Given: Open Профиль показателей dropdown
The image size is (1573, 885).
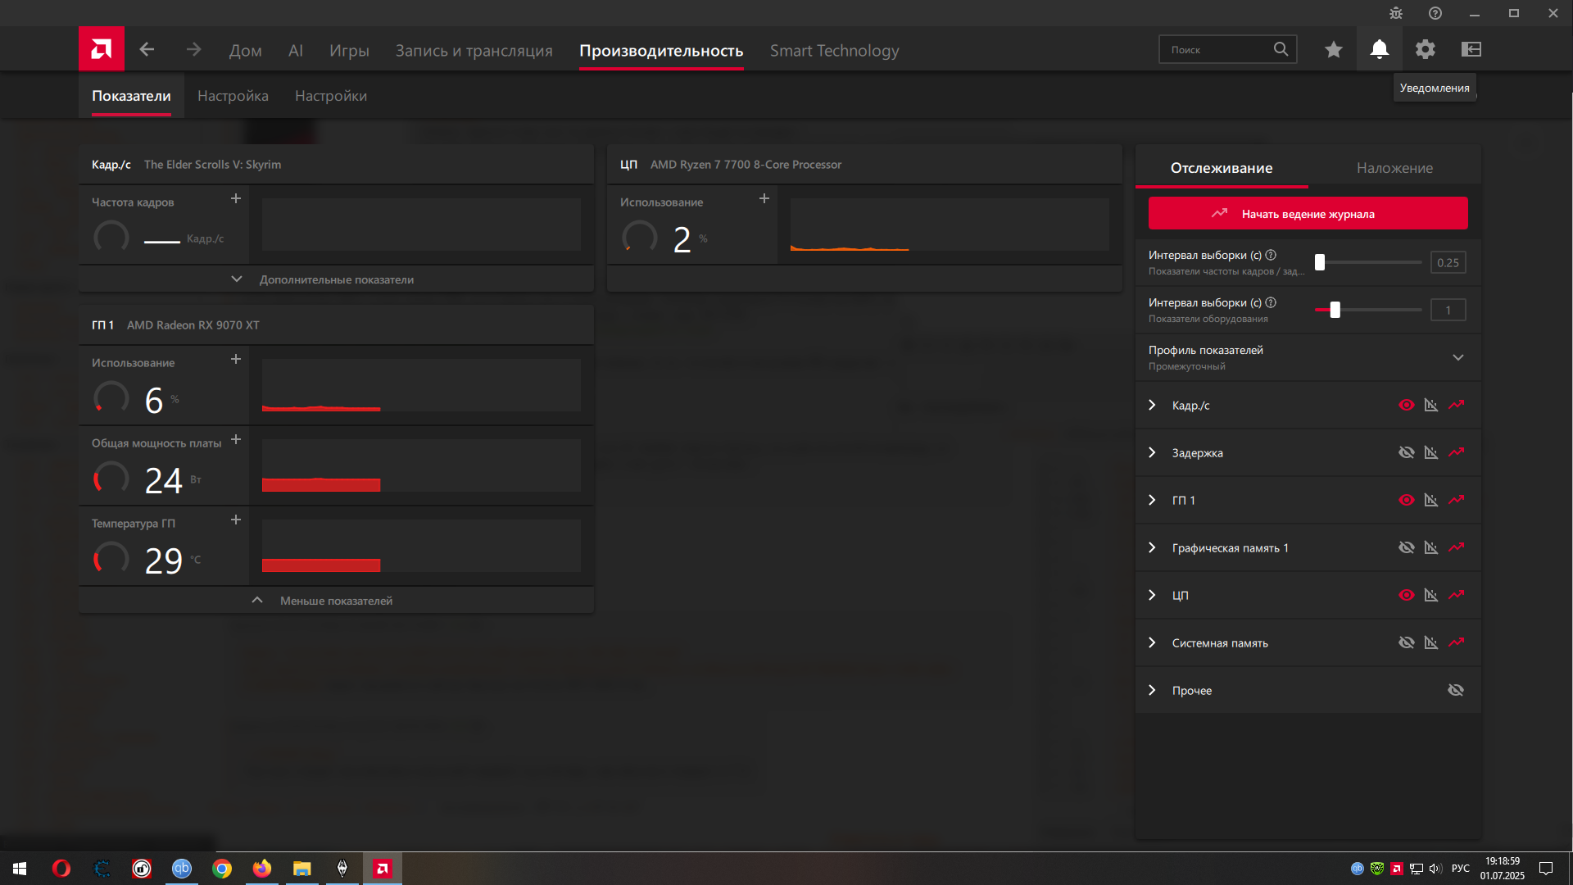Looking at the screenshot, I should pyautogui.click(x=1308, y=357).
